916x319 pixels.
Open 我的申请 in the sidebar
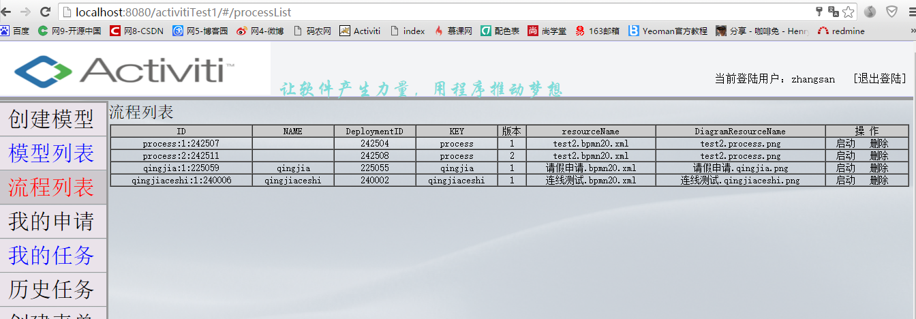click(52, 222)
